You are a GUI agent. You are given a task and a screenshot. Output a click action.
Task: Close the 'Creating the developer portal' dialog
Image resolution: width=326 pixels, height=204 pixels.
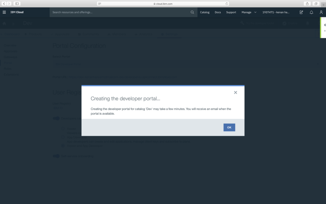coord(236,92)
